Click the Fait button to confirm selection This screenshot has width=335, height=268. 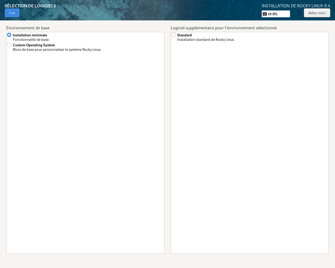tap(12, 13)
